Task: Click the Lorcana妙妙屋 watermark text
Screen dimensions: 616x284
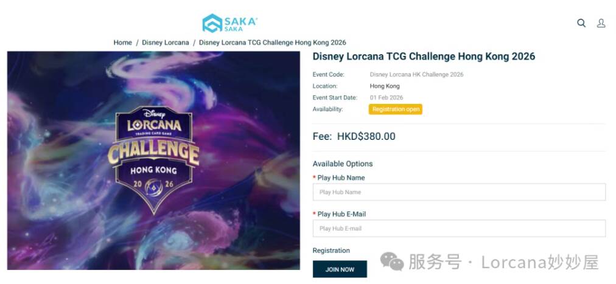Action: (540, 262)
